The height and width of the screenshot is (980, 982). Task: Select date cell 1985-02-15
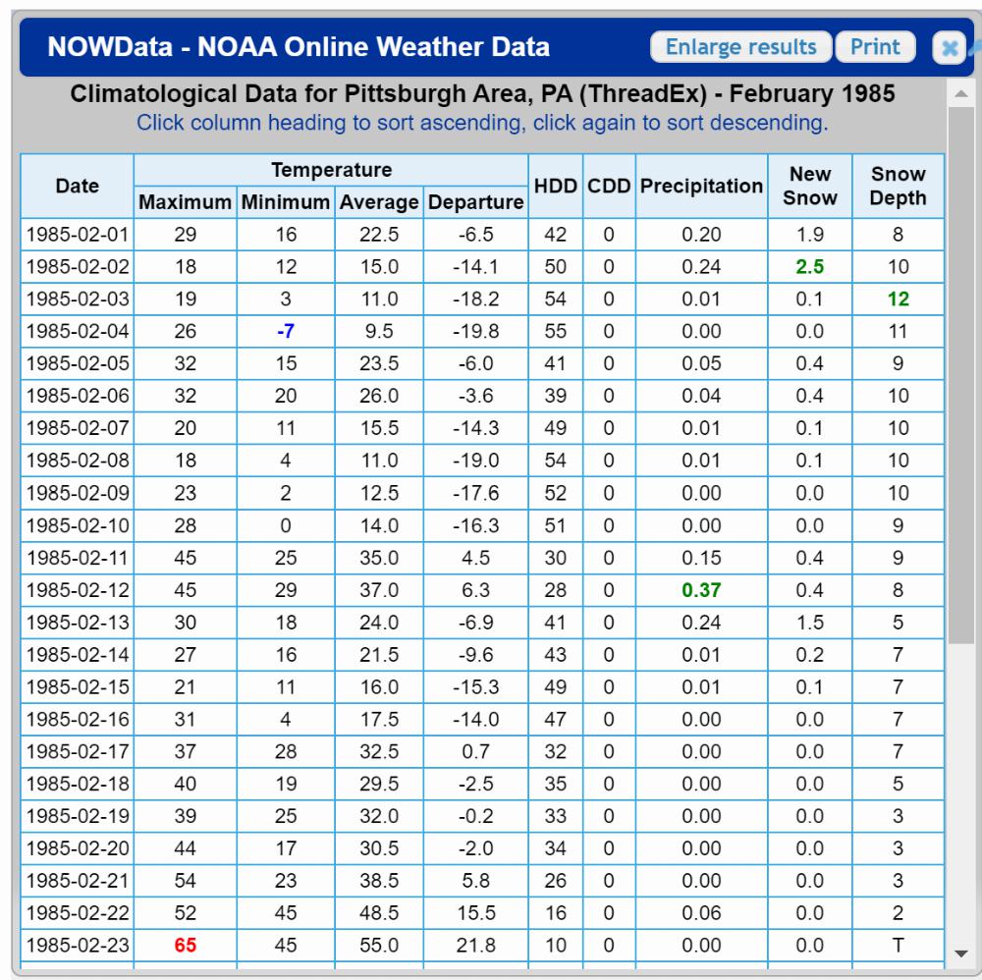click(x=77, y=687)
